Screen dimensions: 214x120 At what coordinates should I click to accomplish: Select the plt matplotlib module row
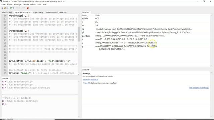(146, 32)
